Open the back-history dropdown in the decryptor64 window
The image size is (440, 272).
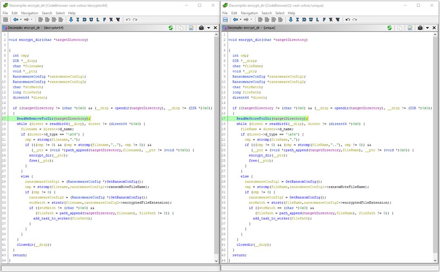[21, 19]
